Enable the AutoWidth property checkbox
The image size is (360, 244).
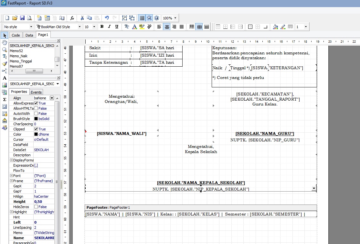(36, 114)
